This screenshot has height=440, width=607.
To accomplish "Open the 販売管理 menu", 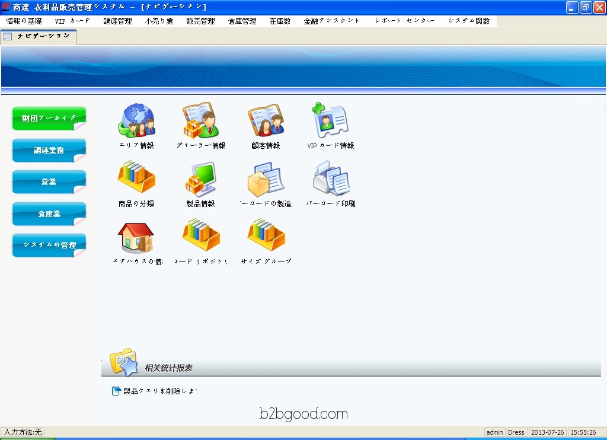I will coord(200,21).
